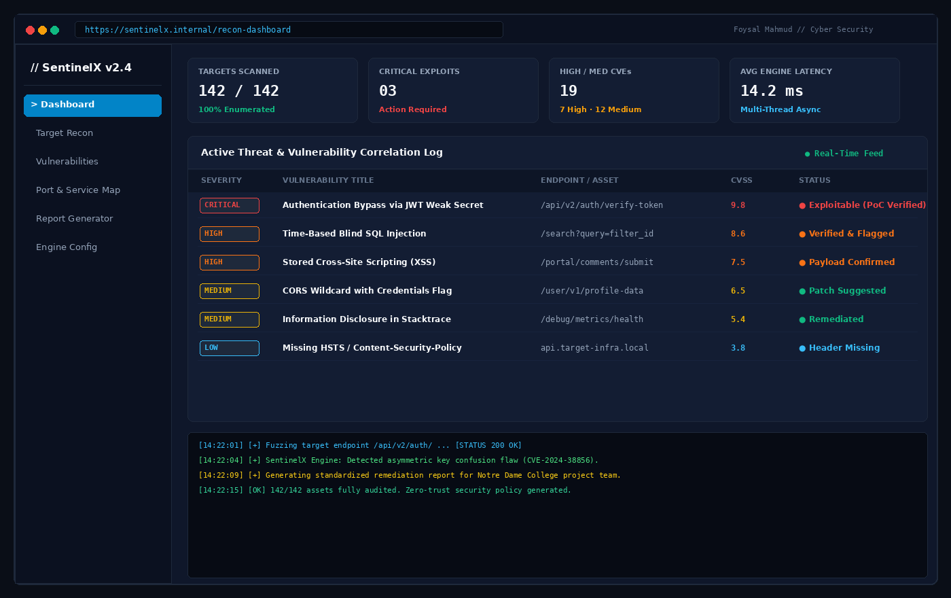Click MEDIUM badge on Information Disclosure row
This screenshot has width=951, height=598.
point(230,319)
